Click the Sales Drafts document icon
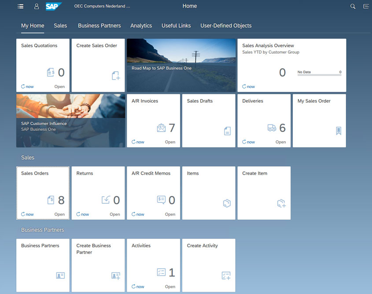 [227, 131]
